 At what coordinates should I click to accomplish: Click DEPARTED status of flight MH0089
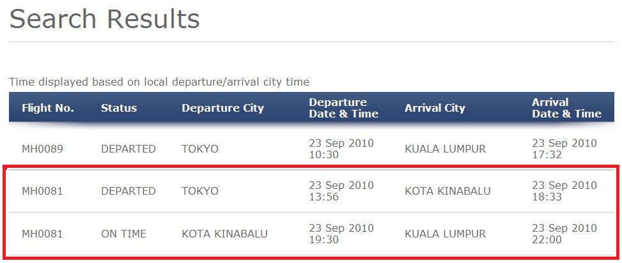pyautogui.click(x=128, y=149)
